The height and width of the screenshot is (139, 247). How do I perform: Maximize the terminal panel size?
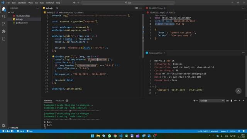pos(239,100)
